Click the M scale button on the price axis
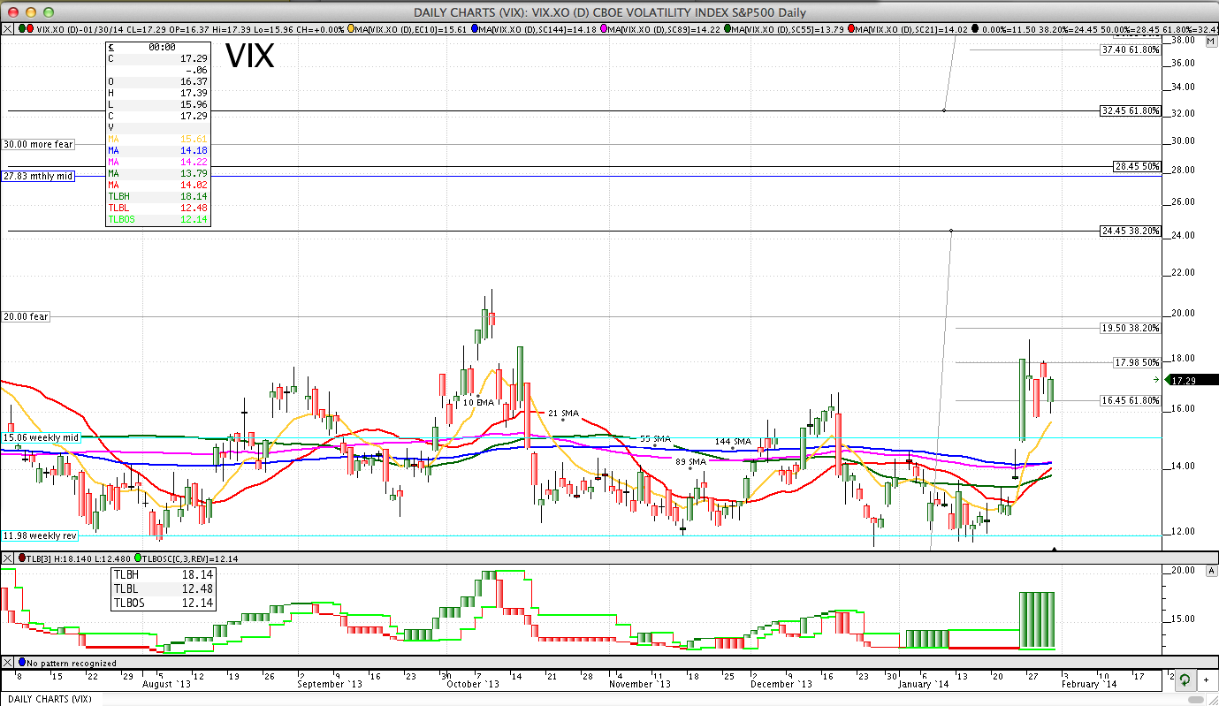The width and height of the screenshot is (1219, 706). pyautogui.click(x=1209, y=41)
